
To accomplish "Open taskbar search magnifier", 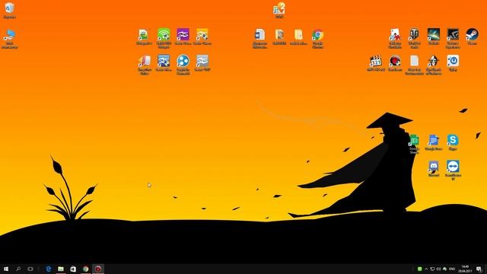I will pyautogui.click(x=18, y=269).
